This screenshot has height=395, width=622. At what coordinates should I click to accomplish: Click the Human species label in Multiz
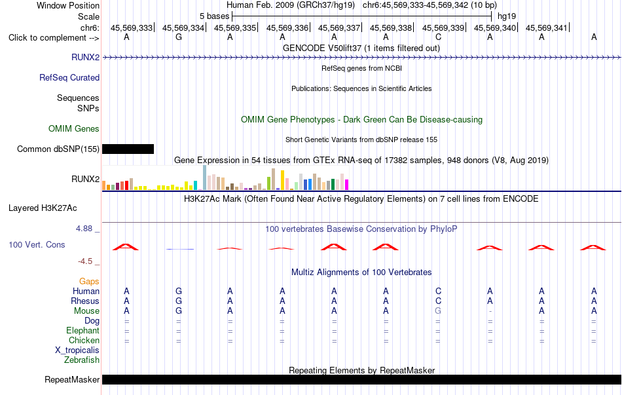coord(86,291)
